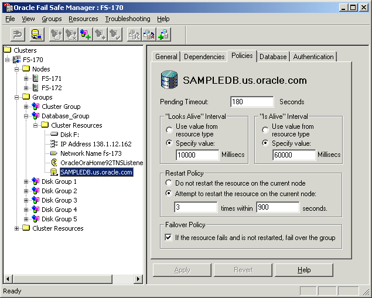Open the Groups menu
Screen dimensions: 372x298
pos(52,19)
